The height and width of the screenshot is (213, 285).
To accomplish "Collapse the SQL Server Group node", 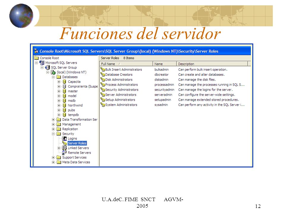I will pyautogui.click(x=42, y=67).
